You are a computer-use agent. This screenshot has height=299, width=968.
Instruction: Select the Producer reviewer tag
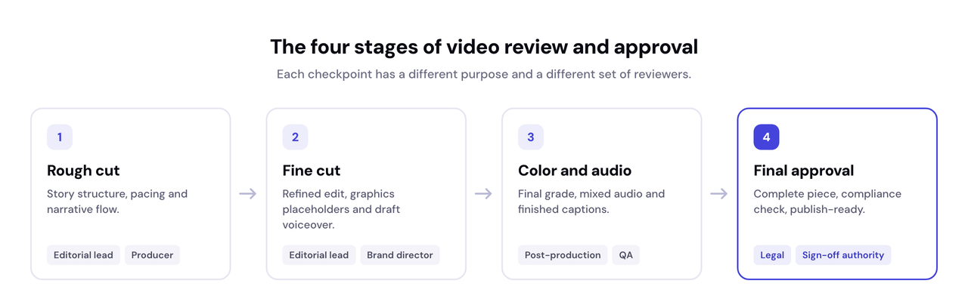[152, 255]
